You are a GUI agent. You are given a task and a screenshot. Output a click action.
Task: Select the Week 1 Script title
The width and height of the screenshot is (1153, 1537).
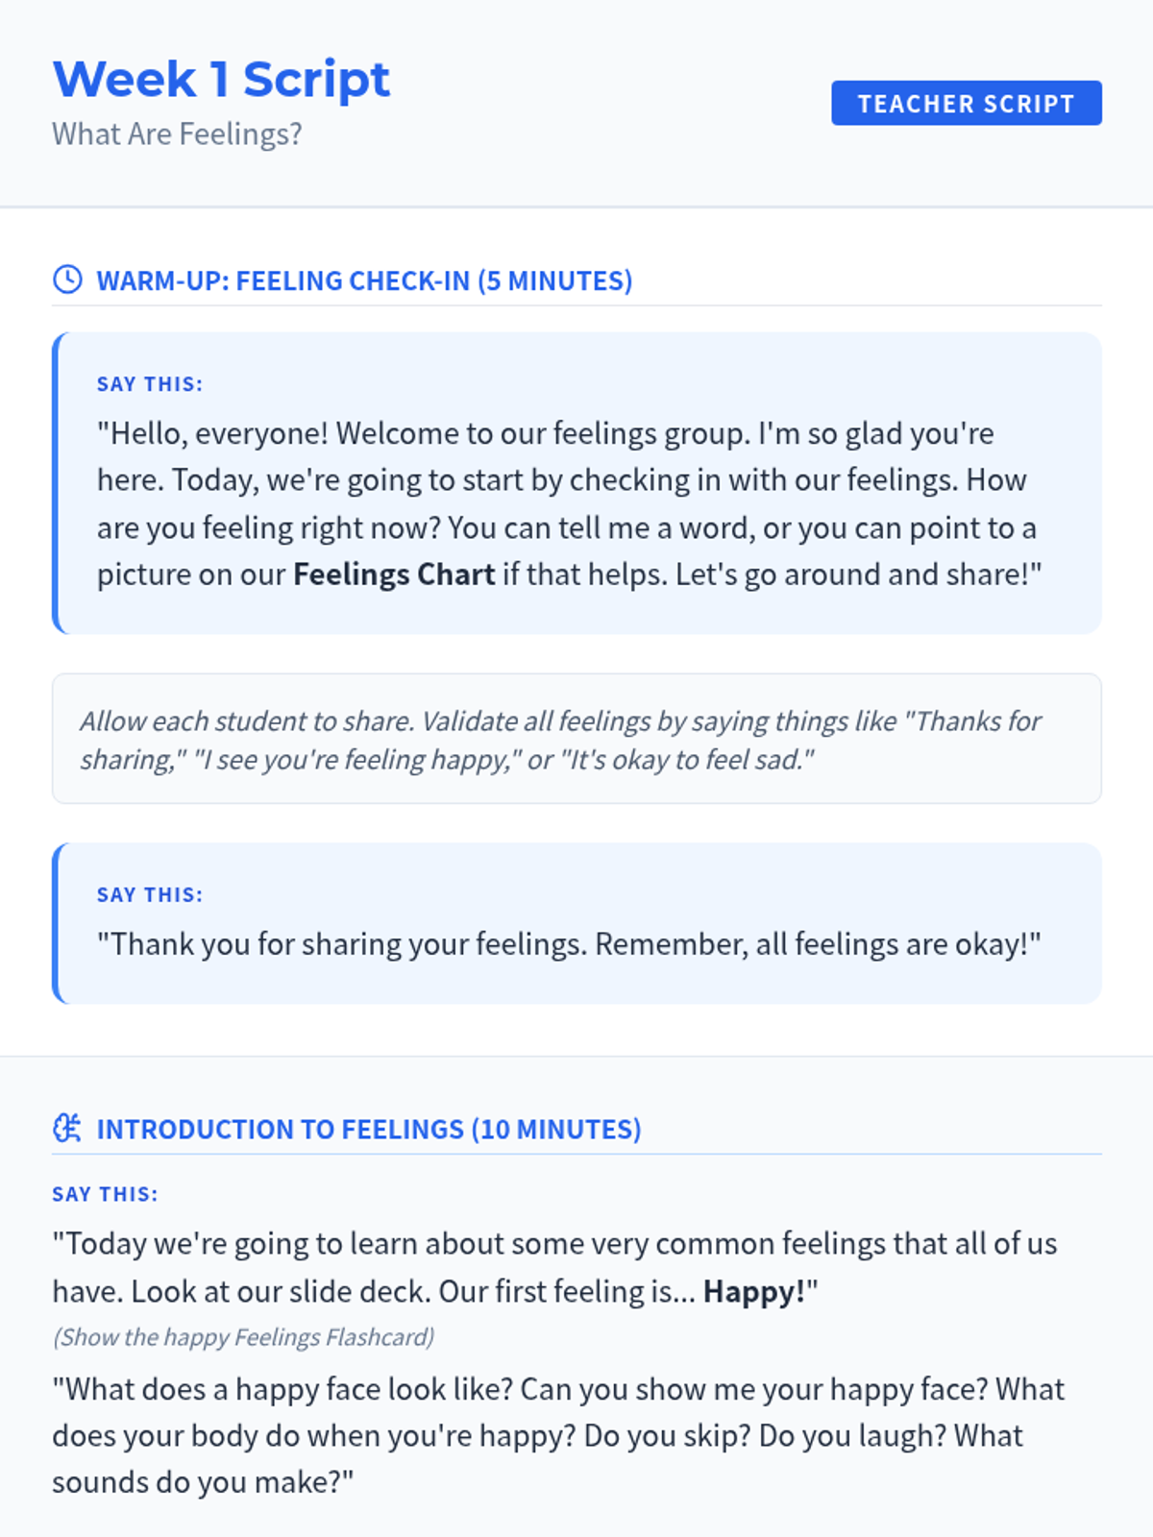[x=221, y=79]
